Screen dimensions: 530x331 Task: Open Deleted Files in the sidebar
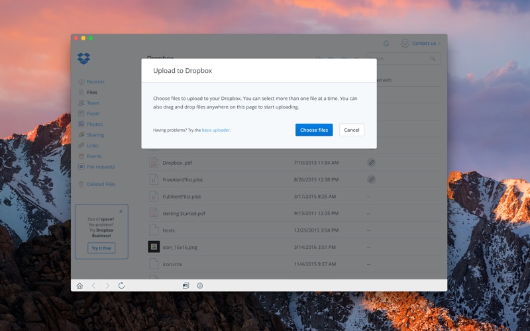coord(100,184)
